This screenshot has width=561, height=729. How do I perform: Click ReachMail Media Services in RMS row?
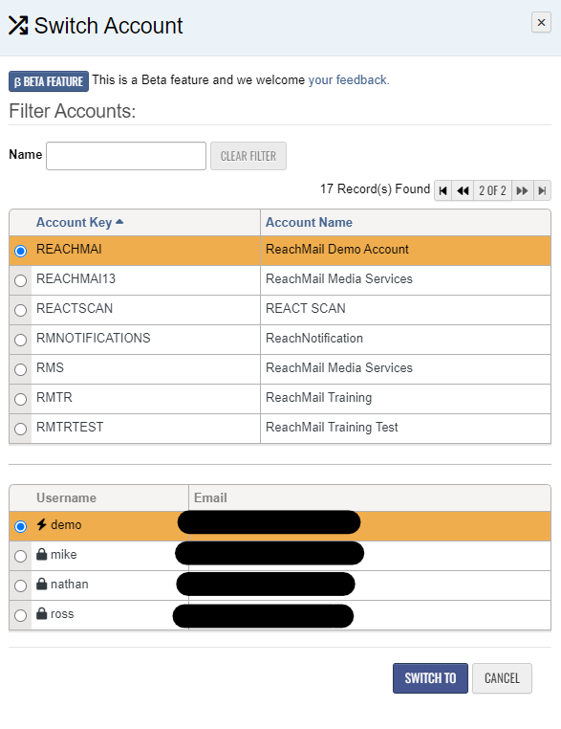339,367
